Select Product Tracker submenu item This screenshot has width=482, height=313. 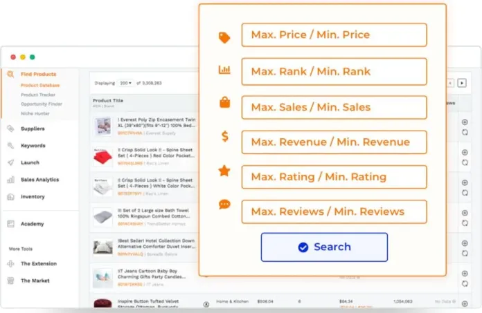(x=38, y=95)
